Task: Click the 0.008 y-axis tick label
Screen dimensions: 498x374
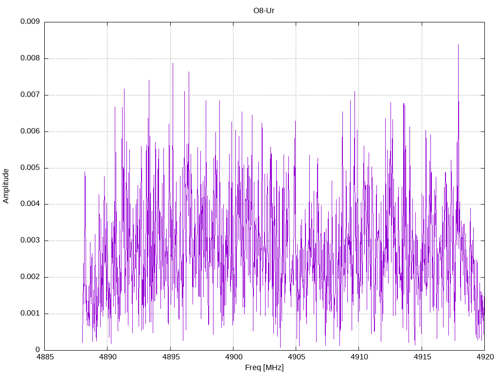Action: pos(30,58)
